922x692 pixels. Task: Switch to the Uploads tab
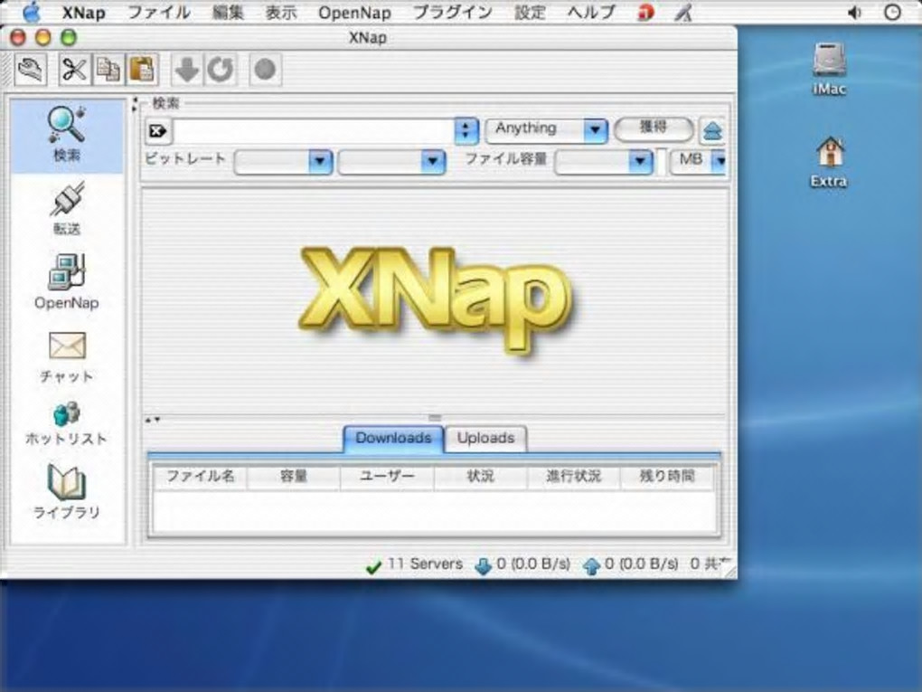click(485, 438)
